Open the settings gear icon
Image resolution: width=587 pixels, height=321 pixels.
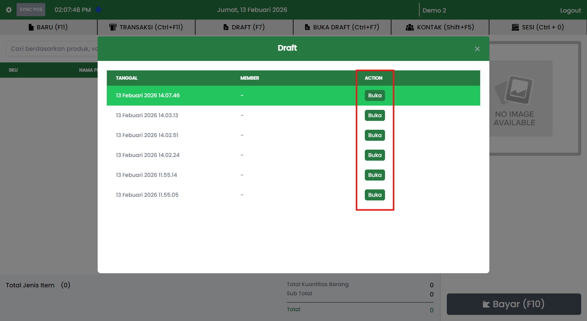point(9,10)
